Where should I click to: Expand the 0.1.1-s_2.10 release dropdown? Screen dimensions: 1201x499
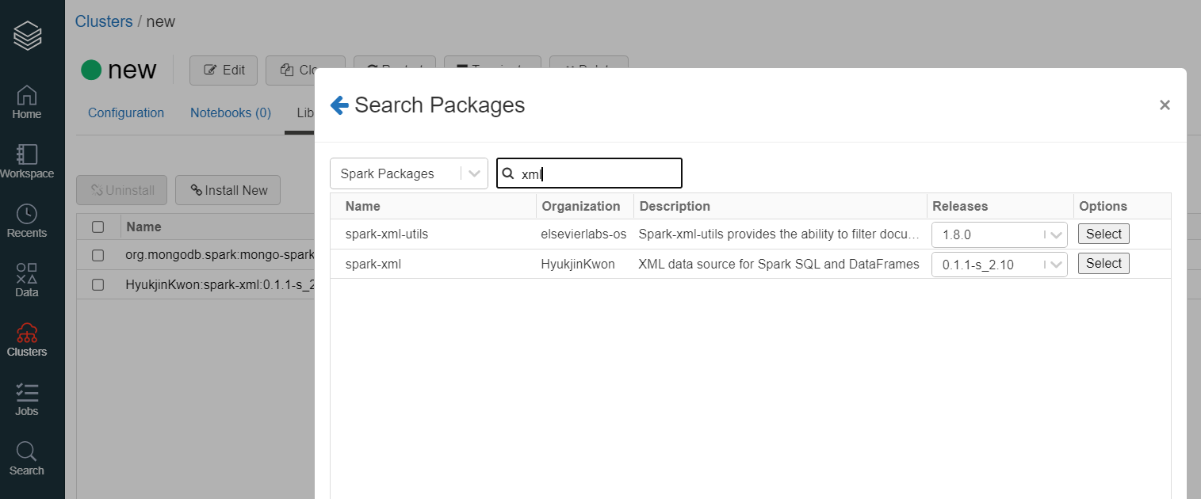(x=1000, y=265)
